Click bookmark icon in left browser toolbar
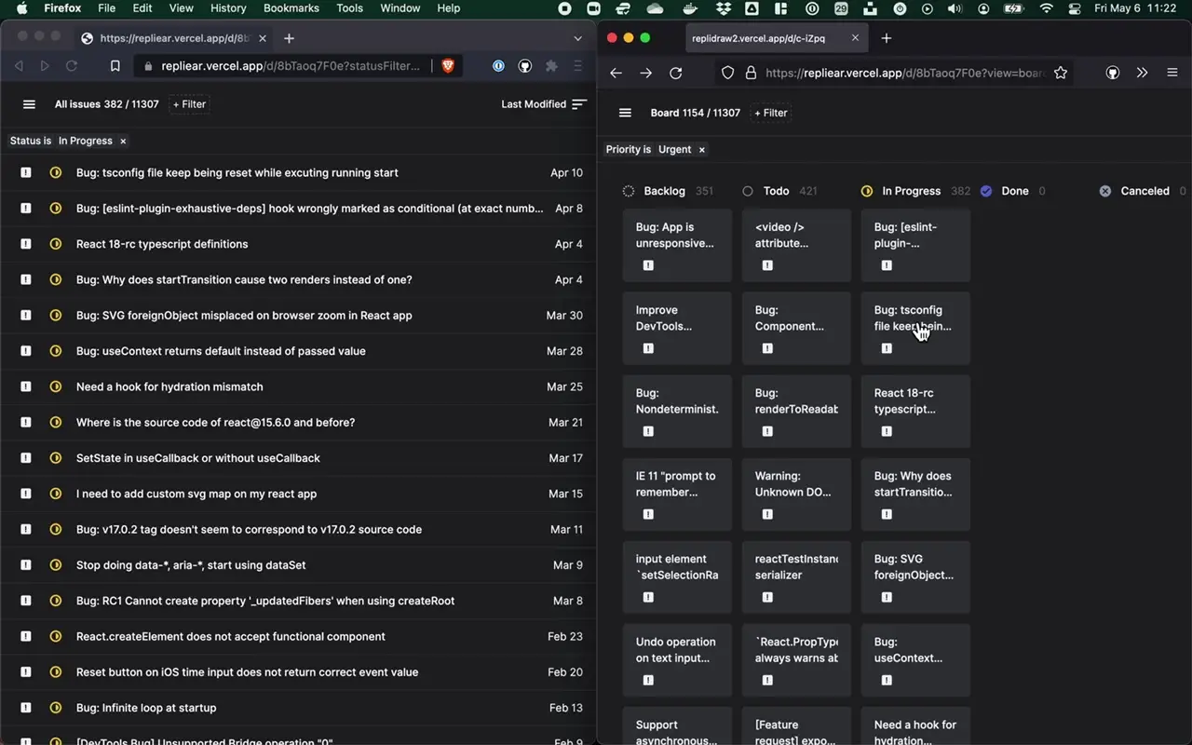This screenshot has height=745, width=1192. click(x=115, y=66)
